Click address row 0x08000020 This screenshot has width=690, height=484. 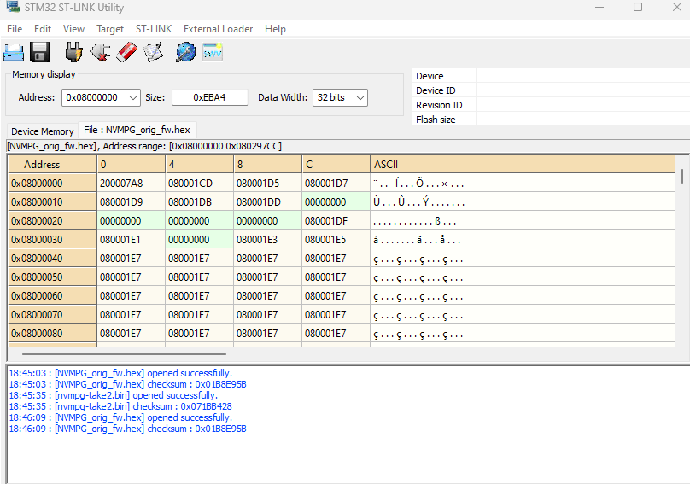pyautogui.click(x=52, y=221)
